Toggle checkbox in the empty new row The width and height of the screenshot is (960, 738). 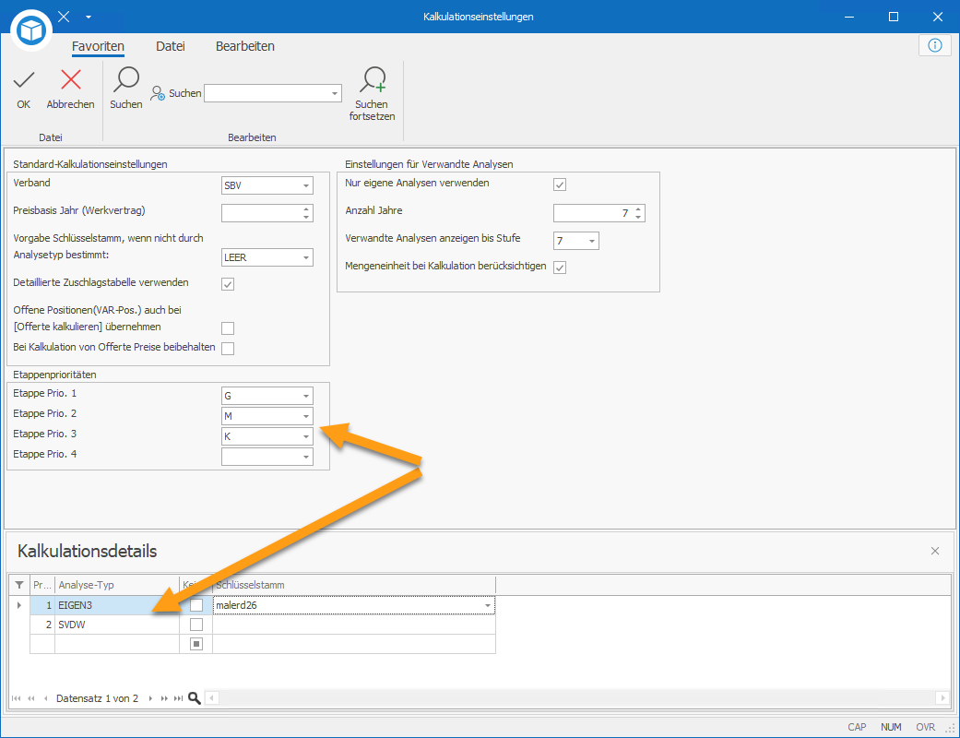pos(196,644)
